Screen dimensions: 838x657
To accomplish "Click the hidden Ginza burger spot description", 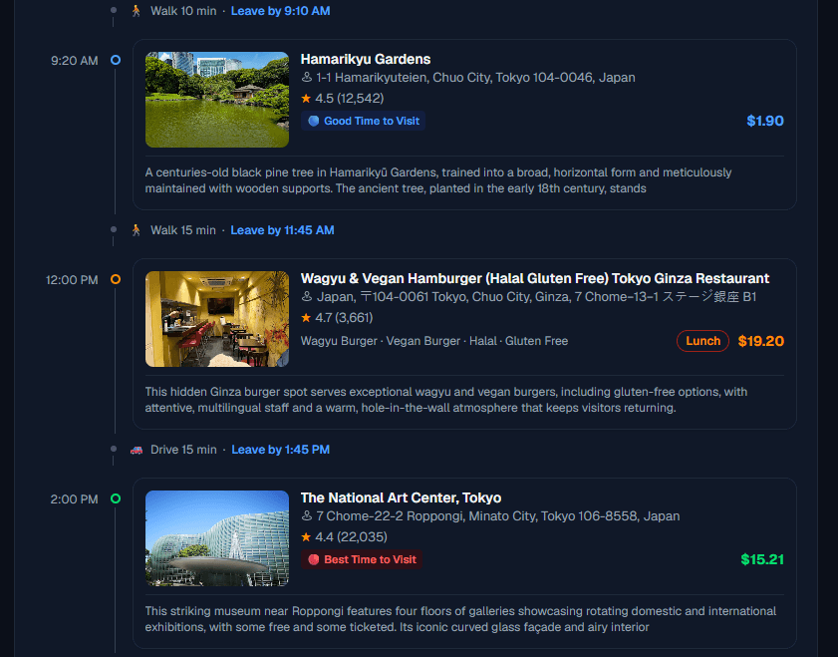I will 446,400.
